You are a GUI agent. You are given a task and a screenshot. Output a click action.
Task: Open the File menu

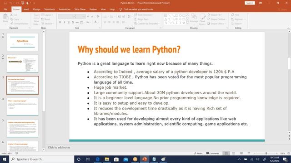(5, 9)
